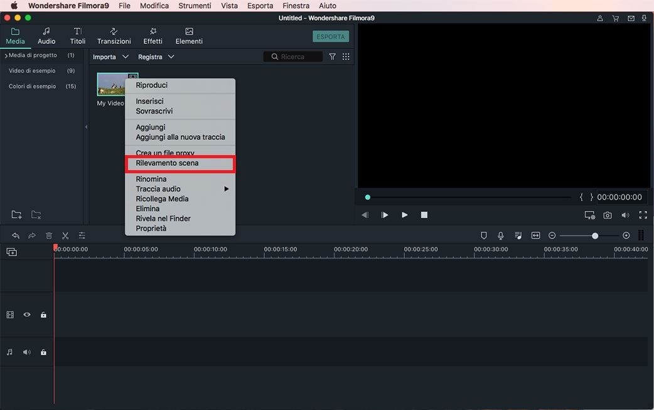Open the shopping cart icon
Screen dimensions: 654x410
615,18
